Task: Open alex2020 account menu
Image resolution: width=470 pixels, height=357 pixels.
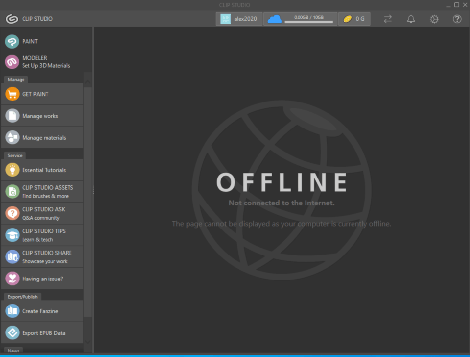Action: click(x=239, y=19)
